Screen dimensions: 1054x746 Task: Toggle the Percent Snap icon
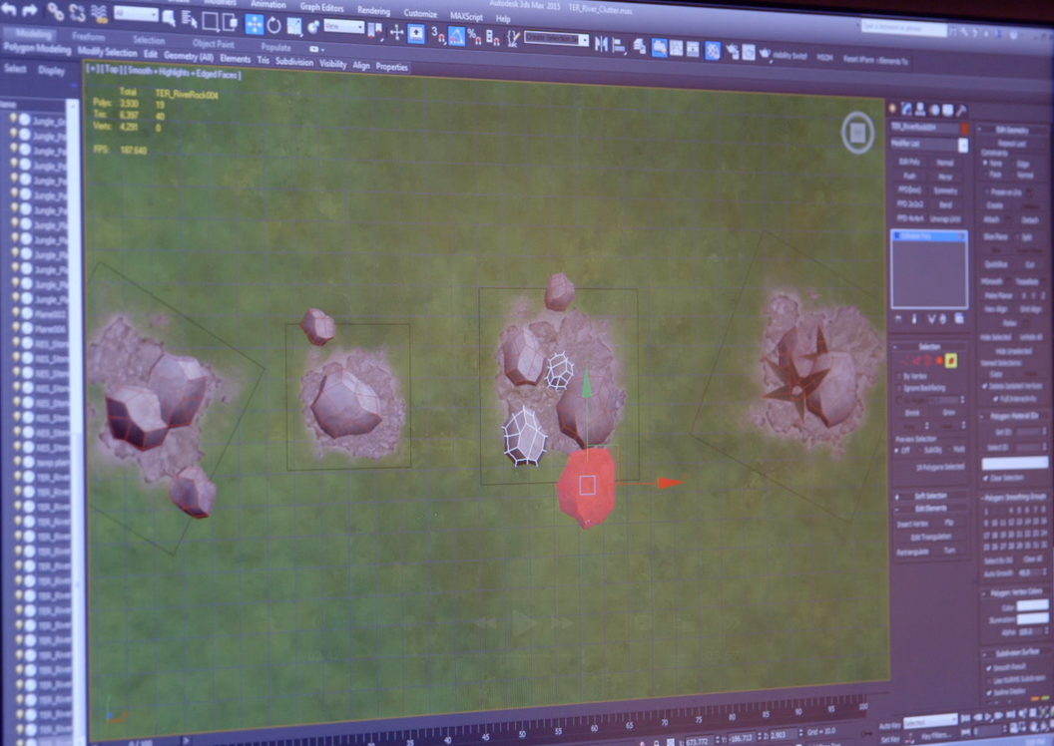click(474, 37)
